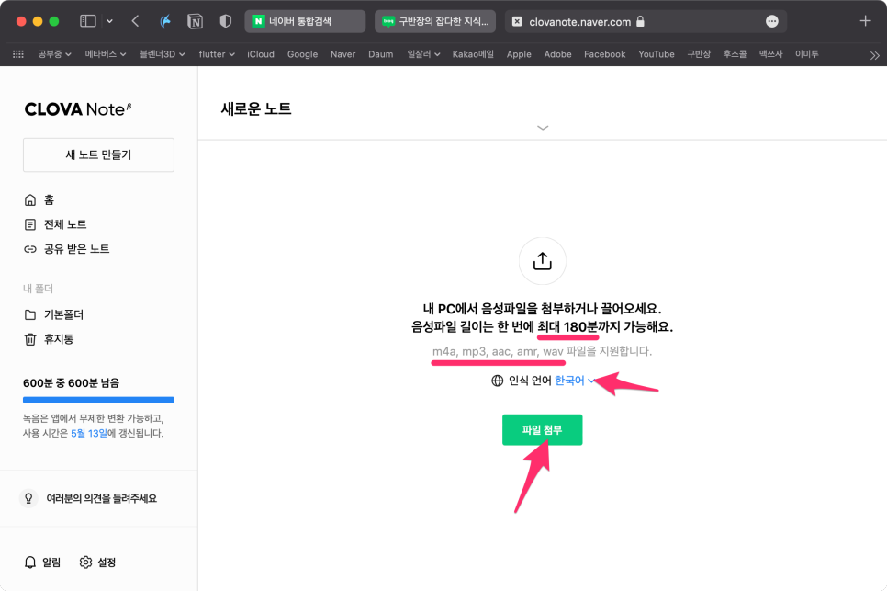Click the blue bird extension icon

click(165, 21)
